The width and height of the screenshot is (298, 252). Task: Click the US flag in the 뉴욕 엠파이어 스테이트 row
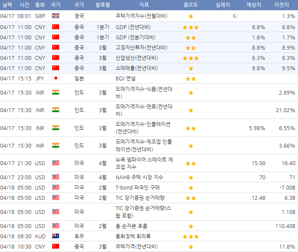click(x=56, y=163)
